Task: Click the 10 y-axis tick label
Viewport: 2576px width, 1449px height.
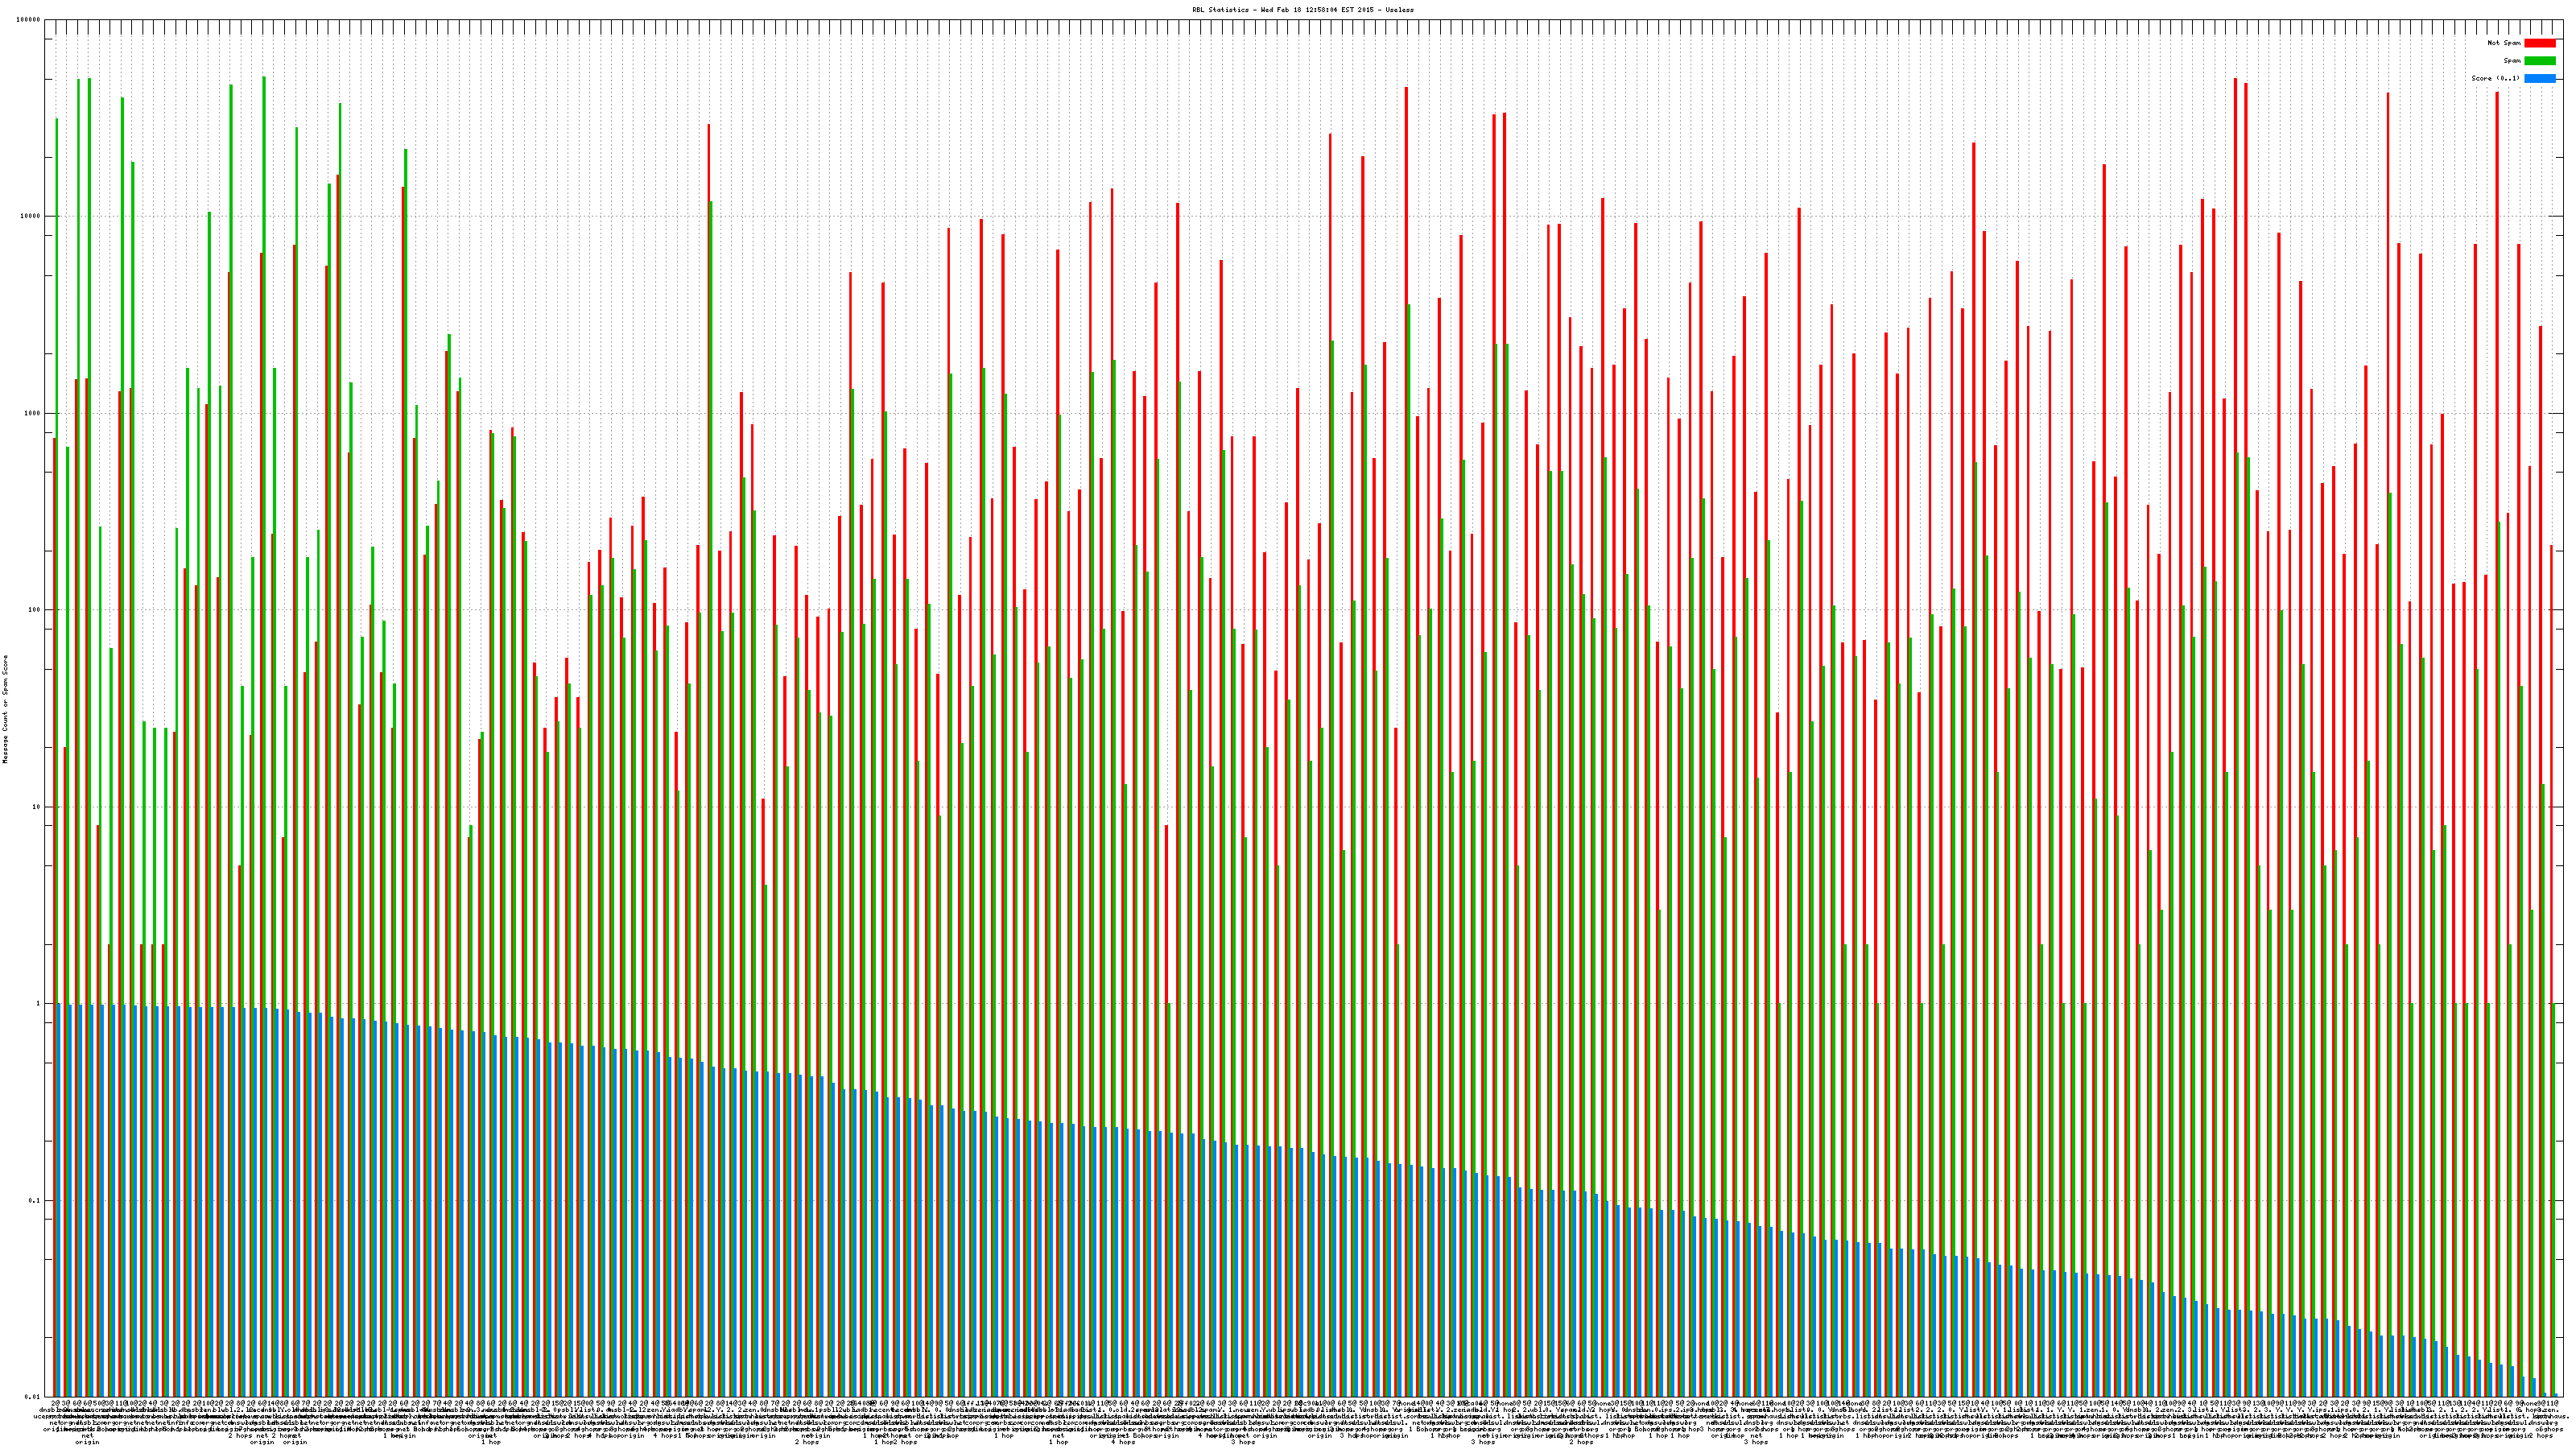Action: pos(37,807)
